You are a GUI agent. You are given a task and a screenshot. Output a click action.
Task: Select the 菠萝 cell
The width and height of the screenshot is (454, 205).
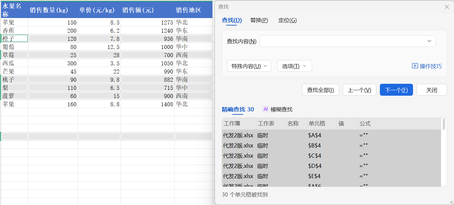click(14, 96)
